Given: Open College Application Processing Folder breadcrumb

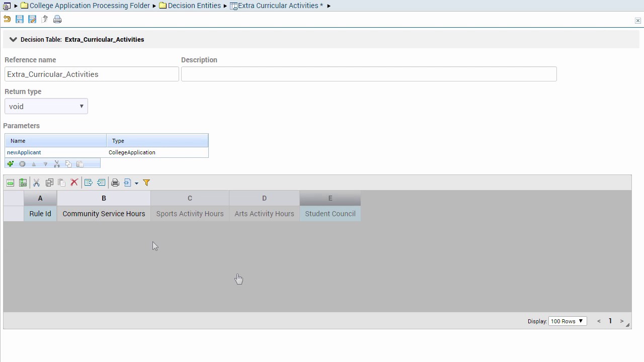Looking at the screenshot, I should (90, 6).
